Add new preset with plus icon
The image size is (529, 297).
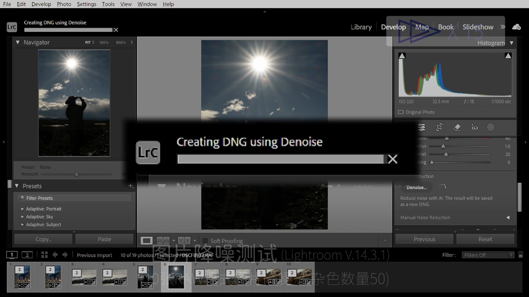tap(131, 186)
